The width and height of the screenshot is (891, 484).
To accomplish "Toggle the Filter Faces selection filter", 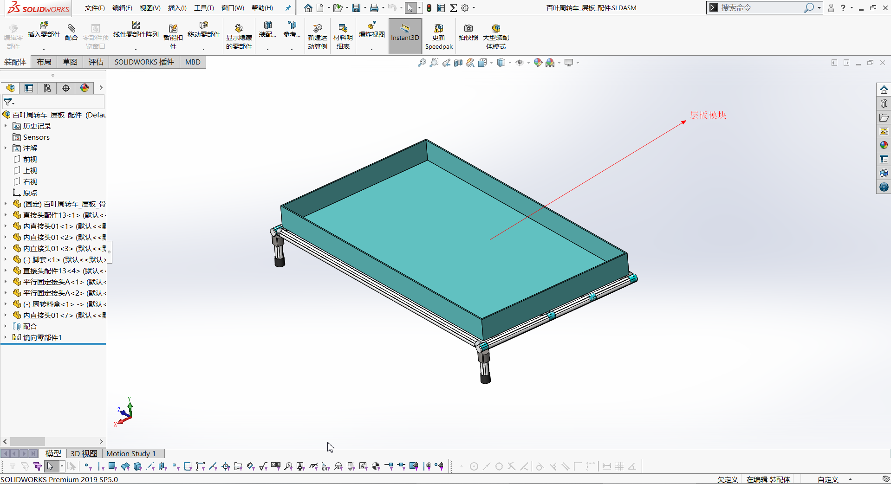I will 113,466.
